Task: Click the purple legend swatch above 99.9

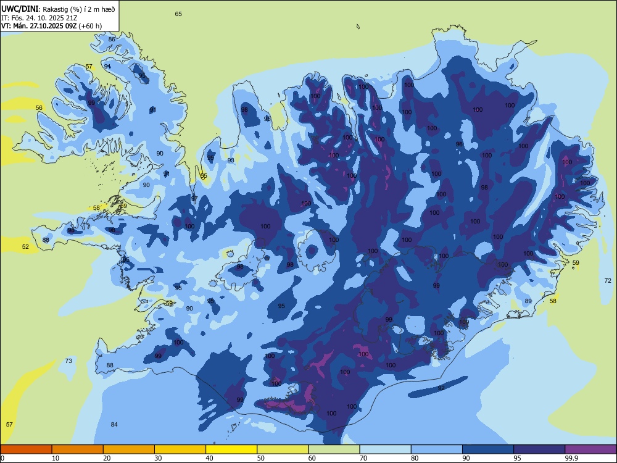Action: [x=590, y=449]
